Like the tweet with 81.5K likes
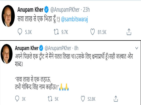Viewport: 141px width, 105px height. [93, 32]
